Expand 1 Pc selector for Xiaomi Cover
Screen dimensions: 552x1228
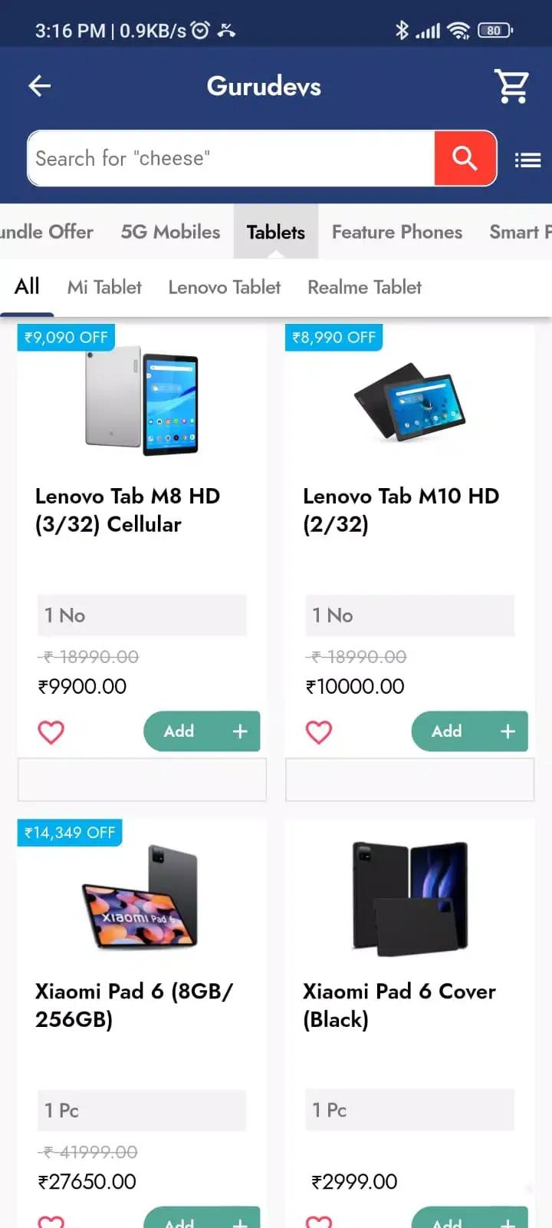pos(409,1110)
